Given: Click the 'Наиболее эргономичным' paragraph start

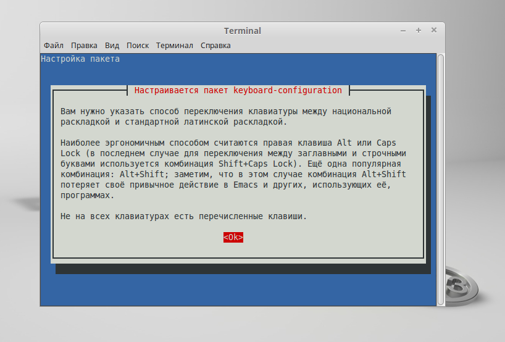Looking at the screenshot, I should [x=111, y=143].
